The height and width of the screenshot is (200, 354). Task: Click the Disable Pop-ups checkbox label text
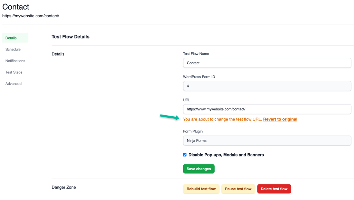pyautogui.click(x=226, y=155)
